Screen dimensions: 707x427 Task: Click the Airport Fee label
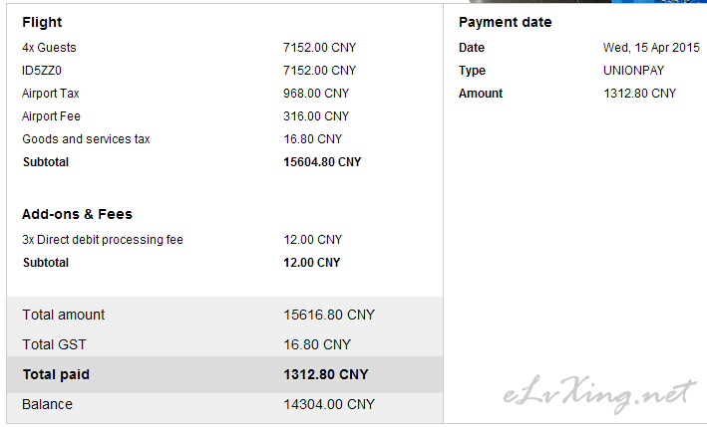click(x=51, y=116)
